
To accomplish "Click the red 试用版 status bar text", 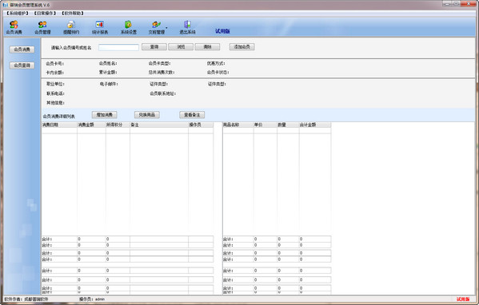I will coord(463,299).
